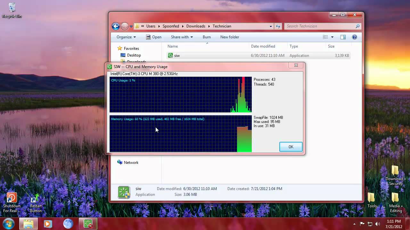The image size is (410, 230).
Task: Open the recent pages dropdown arrow
Action: [x=131, y=27]
